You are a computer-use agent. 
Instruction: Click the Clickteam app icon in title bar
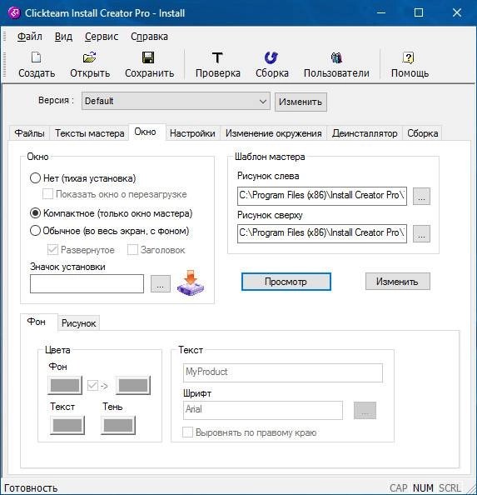click(x=14, y=13)
